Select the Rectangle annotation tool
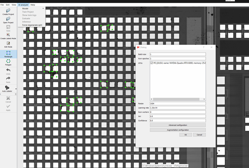Viewport: 249px width, 168px height. (8, 53)
